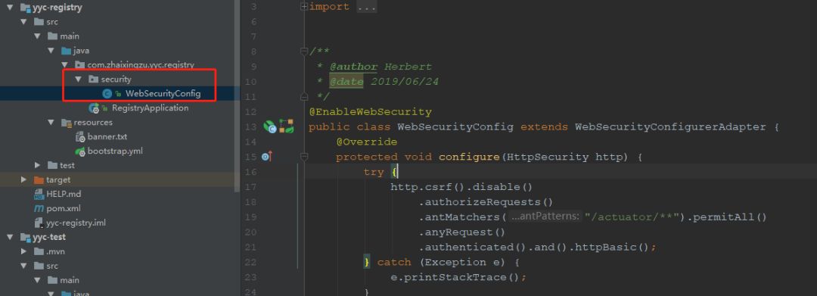Click the RegistryApplication Spring Boot icon
The width and height of the screenshot is (817, 296).
click(x=95, y=107)
